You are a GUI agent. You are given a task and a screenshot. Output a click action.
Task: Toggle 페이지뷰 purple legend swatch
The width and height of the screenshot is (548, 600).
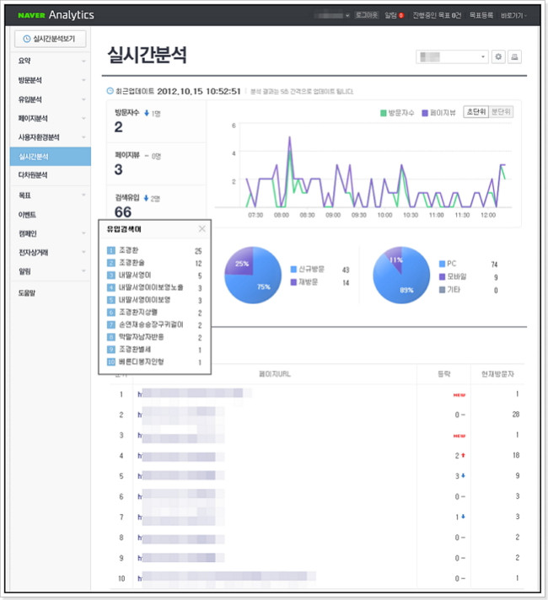click(x=425, y=113)
